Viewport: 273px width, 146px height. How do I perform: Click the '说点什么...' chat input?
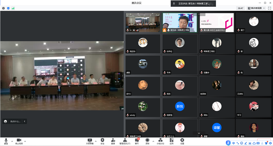(x=15, y=121)
